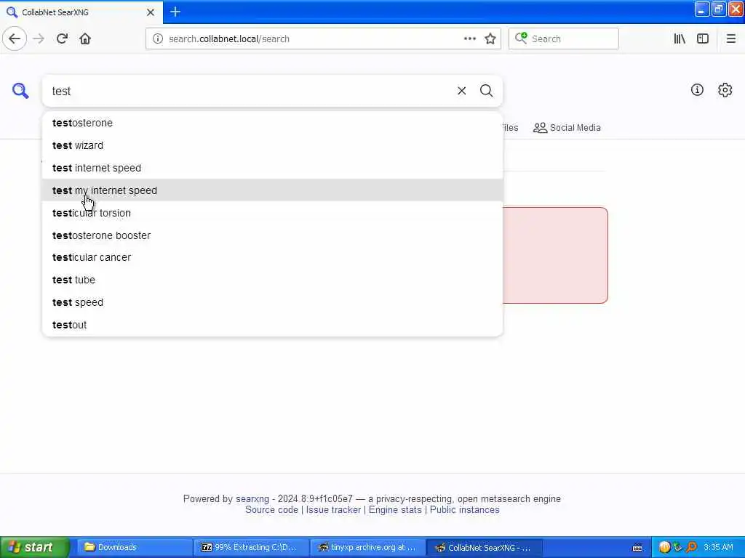Switch to 99% Extracting taskbar window
The width and height of the screenshot is (745, 558).
(x=252, y=547)
